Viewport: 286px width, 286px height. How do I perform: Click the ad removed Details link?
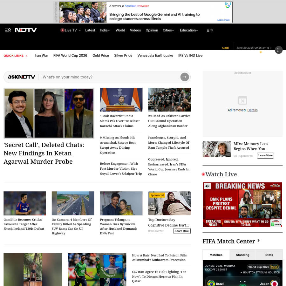pos(252,110)
